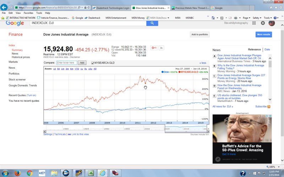Sort news by Date

(267, 50)
